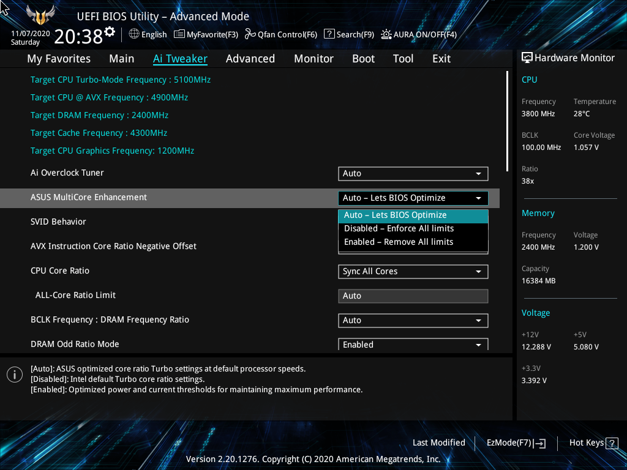Open the Ai Overclock Tuner dropdown
The width and height of the screenshot is (627, 470).
pyautogui.click(x=413, y=173)
